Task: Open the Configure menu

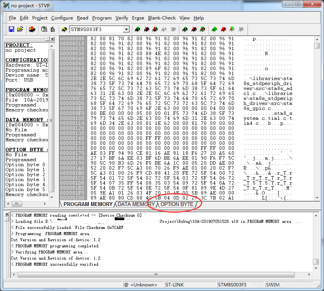Action: pyautogui.click(x=62, y=18)
